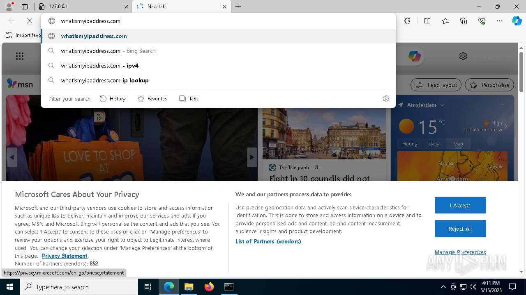Image resolution: width=526 pixels, height=295 pixels.
Task: Click the taskbar search box
Action: [x=79, y=287]
